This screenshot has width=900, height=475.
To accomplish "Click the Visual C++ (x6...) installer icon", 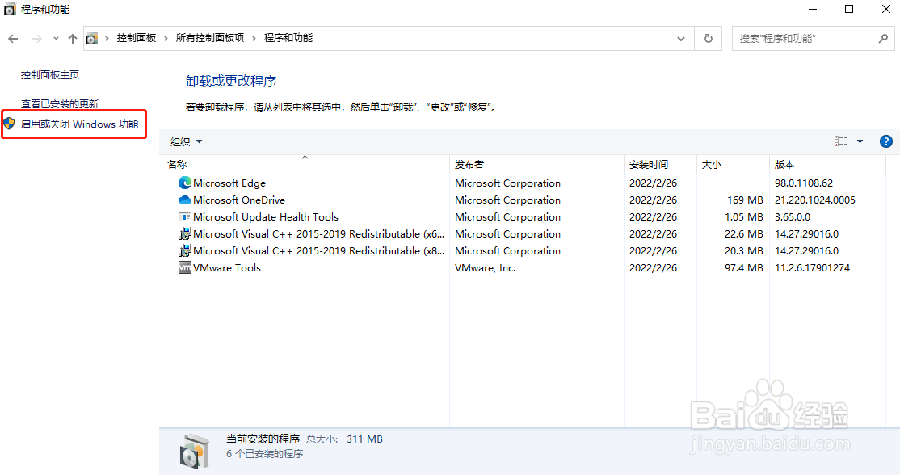I will [x=185, y=234].
